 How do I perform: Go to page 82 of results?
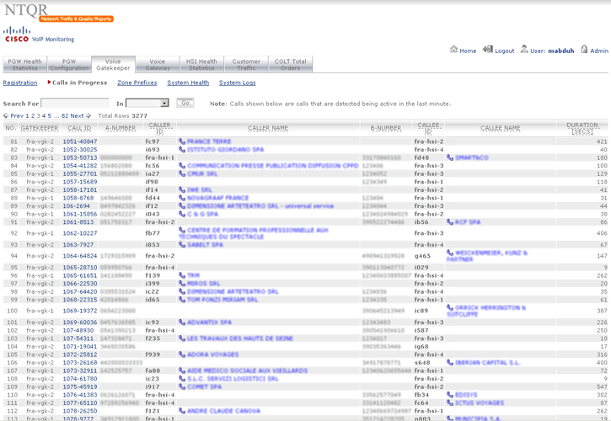(65, 116)
